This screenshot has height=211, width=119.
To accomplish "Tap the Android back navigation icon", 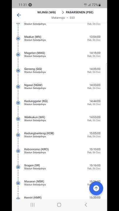I will (86, 205).
